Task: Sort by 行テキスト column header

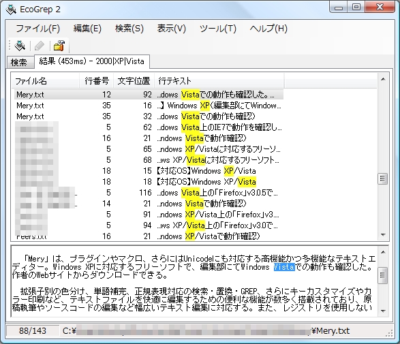Action: click(x=219, y=81)
